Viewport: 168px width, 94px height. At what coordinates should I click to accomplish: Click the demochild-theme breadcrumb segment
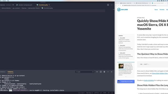point(34,8)
